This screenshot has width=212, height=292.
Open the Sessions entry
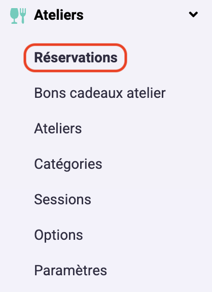[x=62, y=199]
